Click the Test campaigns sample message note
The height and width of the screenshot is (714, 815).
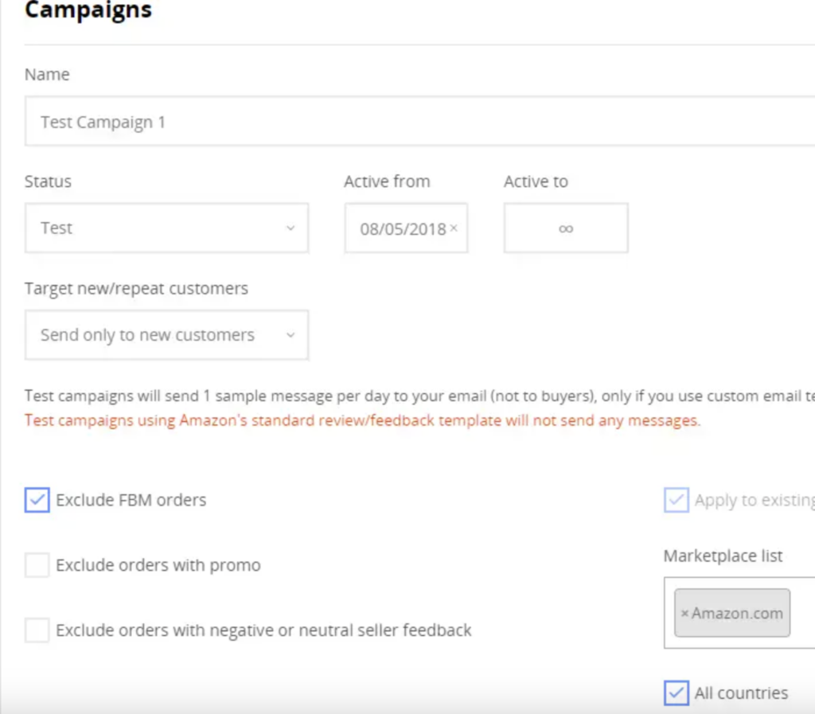(419, 396)
